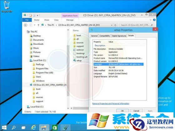Viewport: 175px width, 131px height.
Task: Open the Manage ribbon tab
Action: [70, 20]
